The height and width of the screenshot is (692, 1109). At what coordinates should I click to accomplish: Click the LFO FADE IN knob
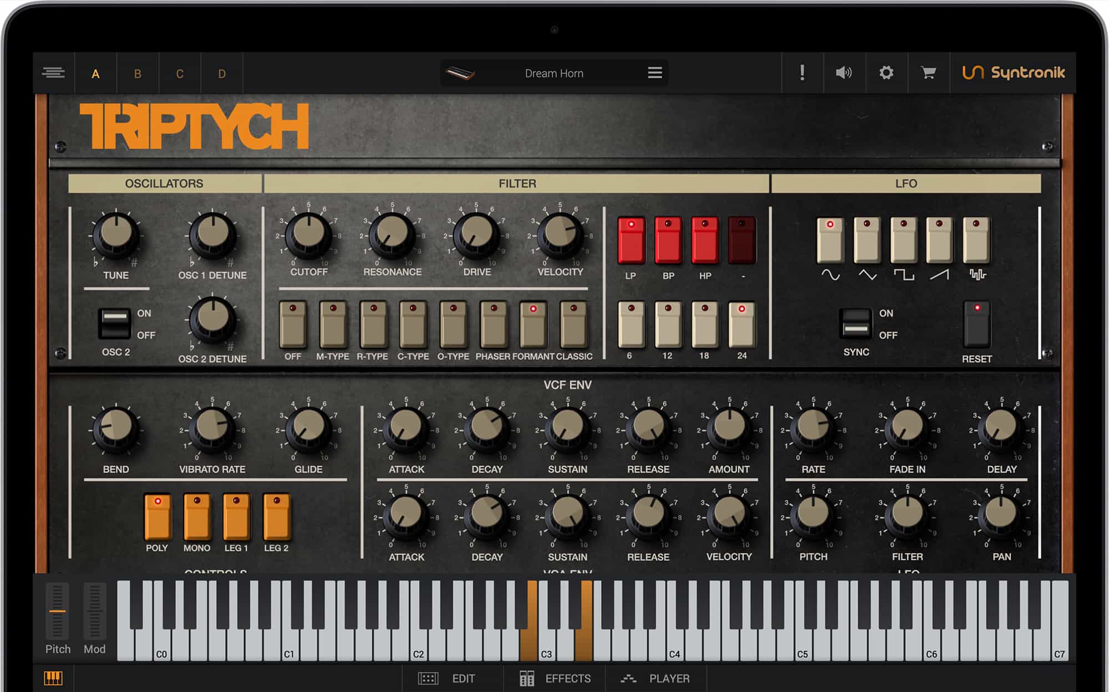[x=907, y=429]
